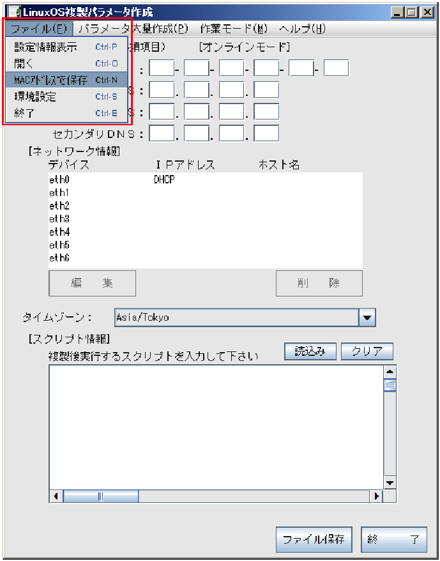Select the eth0 network row

(x=206, y=180)
